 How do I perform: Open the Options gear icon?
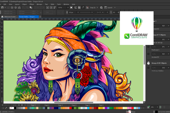tap(101, 8)
